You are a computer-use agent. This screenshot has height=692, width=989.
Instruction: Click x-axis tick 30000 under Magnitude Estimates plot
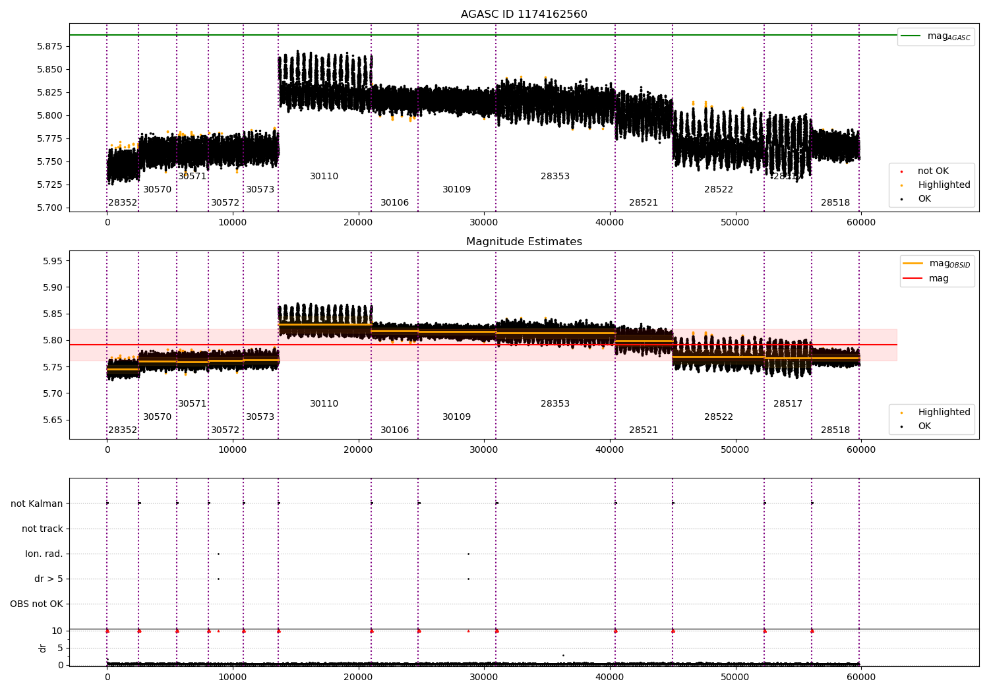(x=484, y=449)
